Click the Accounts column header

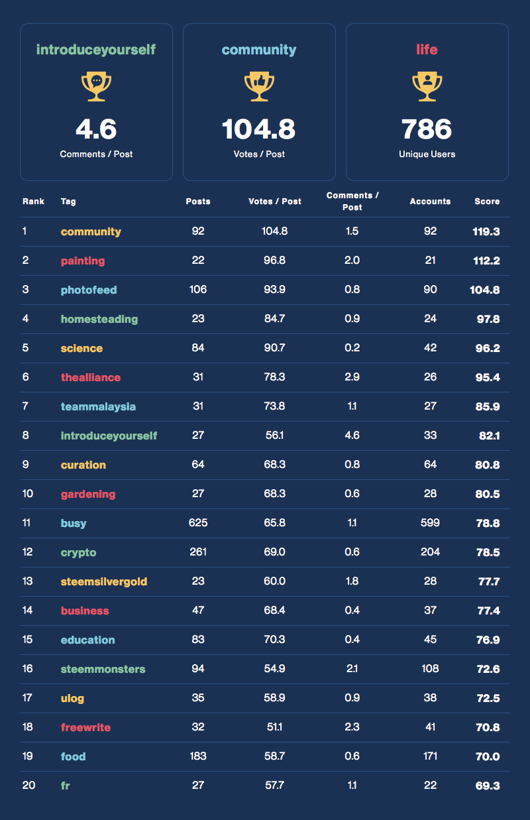click(430, 202)
